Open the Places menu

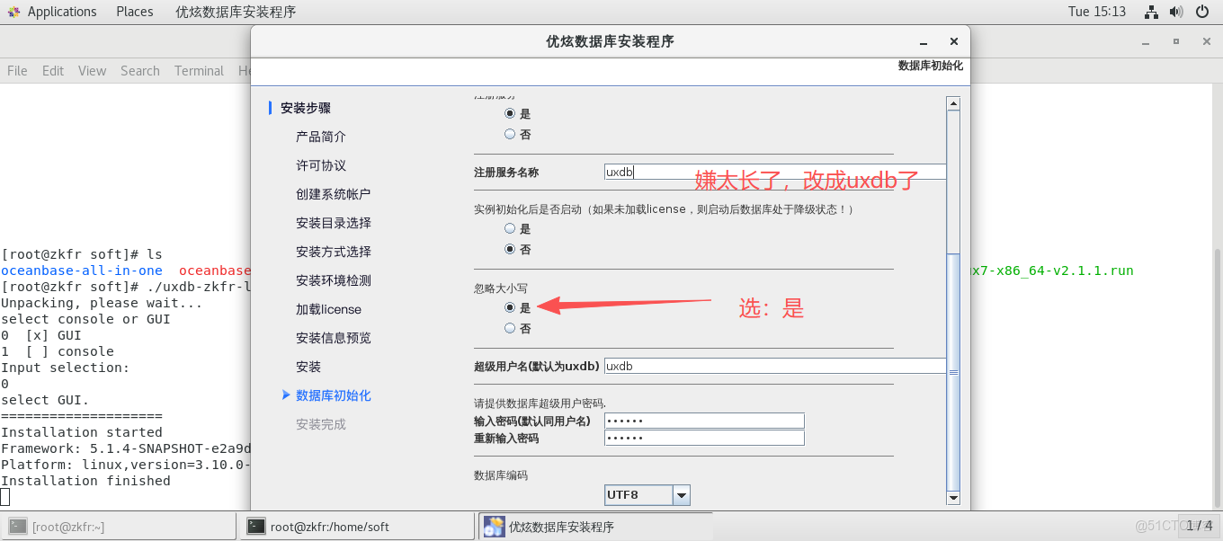click(135, 12)
